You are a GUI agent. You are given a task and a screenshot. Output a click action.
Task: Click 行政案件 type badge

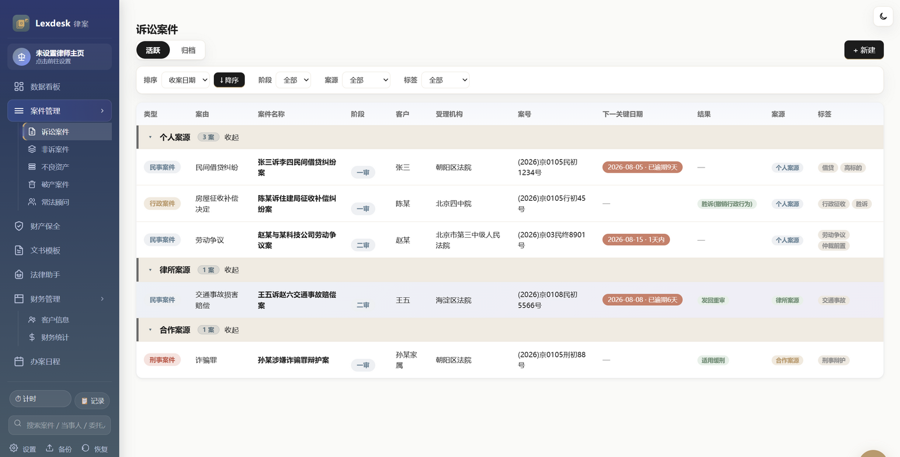point(162,203)
